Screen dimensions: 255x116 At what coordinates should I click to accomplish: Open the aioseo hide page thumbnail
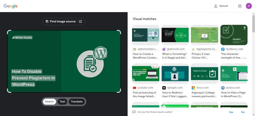[x=234, y=74]
